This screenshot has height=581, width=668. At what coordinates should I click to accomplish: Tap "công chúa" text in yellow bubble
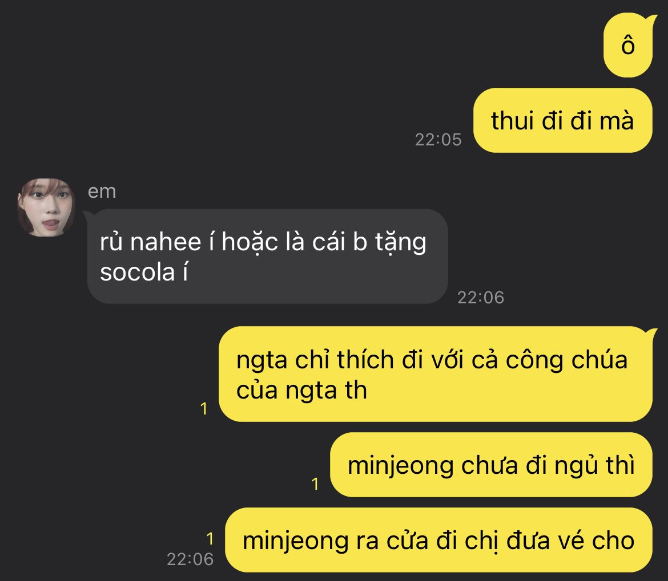click(x=566, y=360)
